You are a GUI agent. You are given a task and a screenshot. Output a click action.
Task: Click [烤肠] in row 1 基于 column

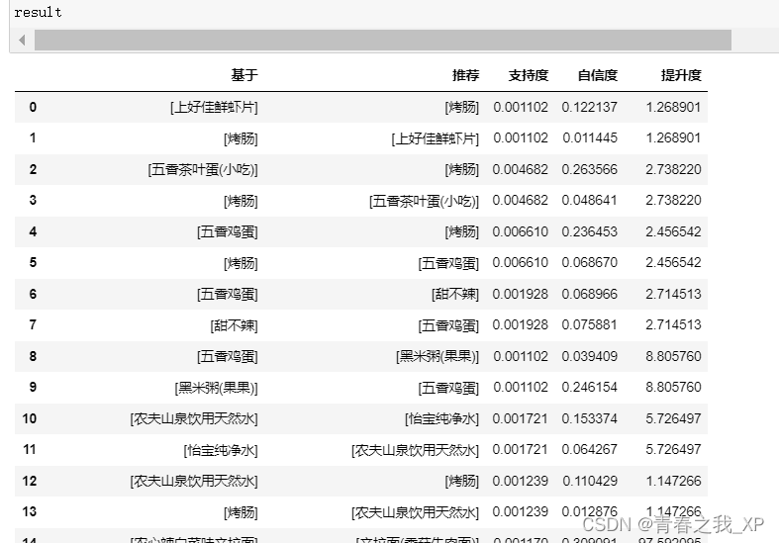tap(241, 138)
